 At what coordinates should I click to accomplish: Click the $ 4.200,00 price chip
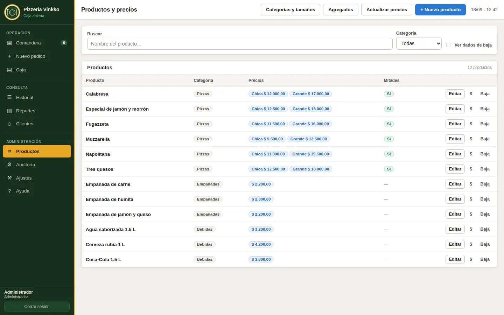pyautogui.click(x=261, y=244)
